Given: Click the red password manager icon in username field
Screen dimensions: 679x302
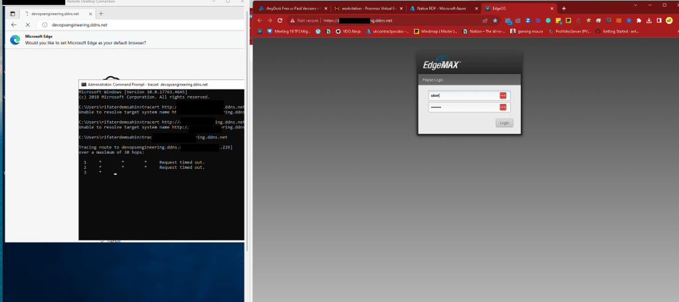Looking at the screenshot, I should point(503,95).
